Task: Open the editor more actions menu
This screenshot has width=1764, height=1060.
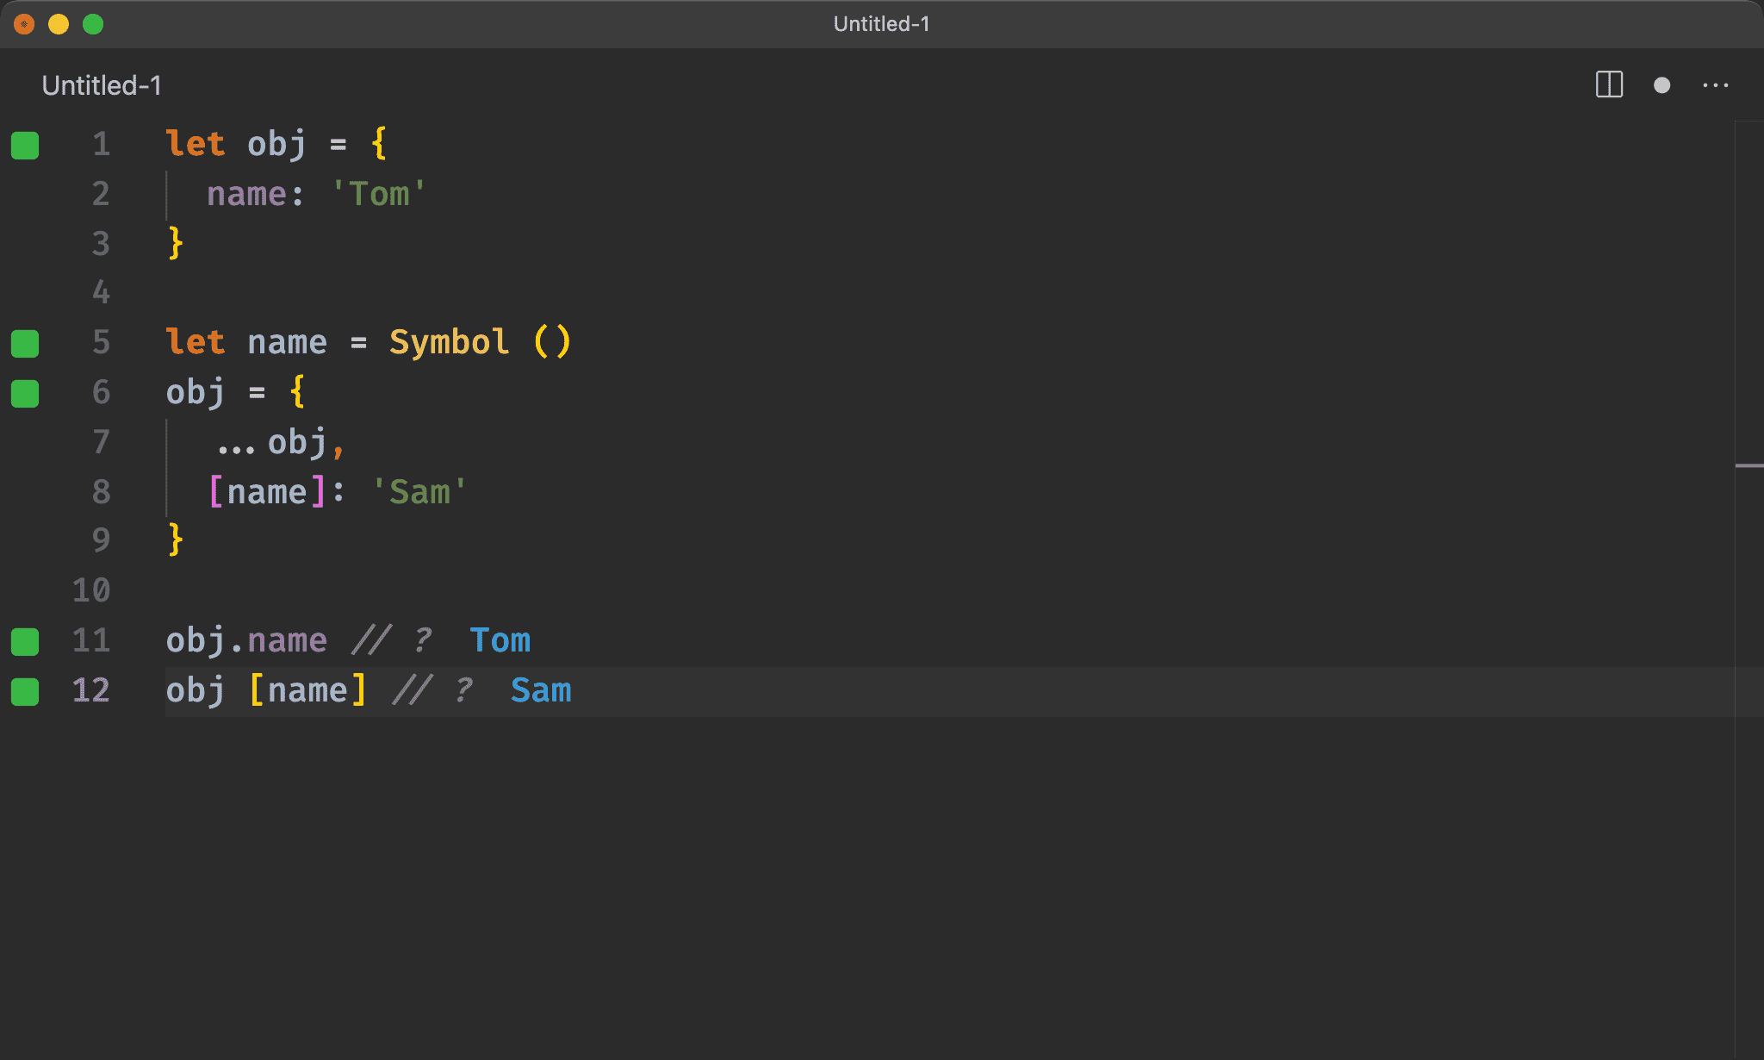Action: (x=1715, y=84)
